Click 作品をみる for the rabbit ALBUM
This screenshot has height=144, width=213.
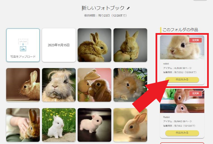(x=182, y=80)
